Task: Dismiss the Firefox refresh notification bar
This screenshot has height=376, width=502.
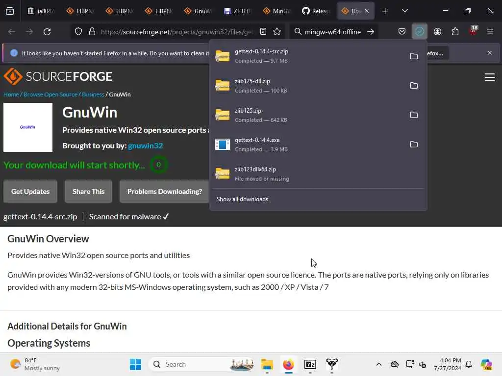Action: point(490,53)
